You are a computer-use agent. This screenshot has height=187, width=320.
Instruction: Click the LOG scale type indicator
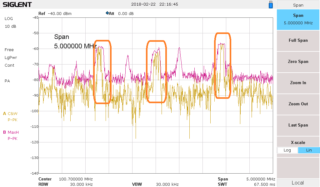click(9, 18)
